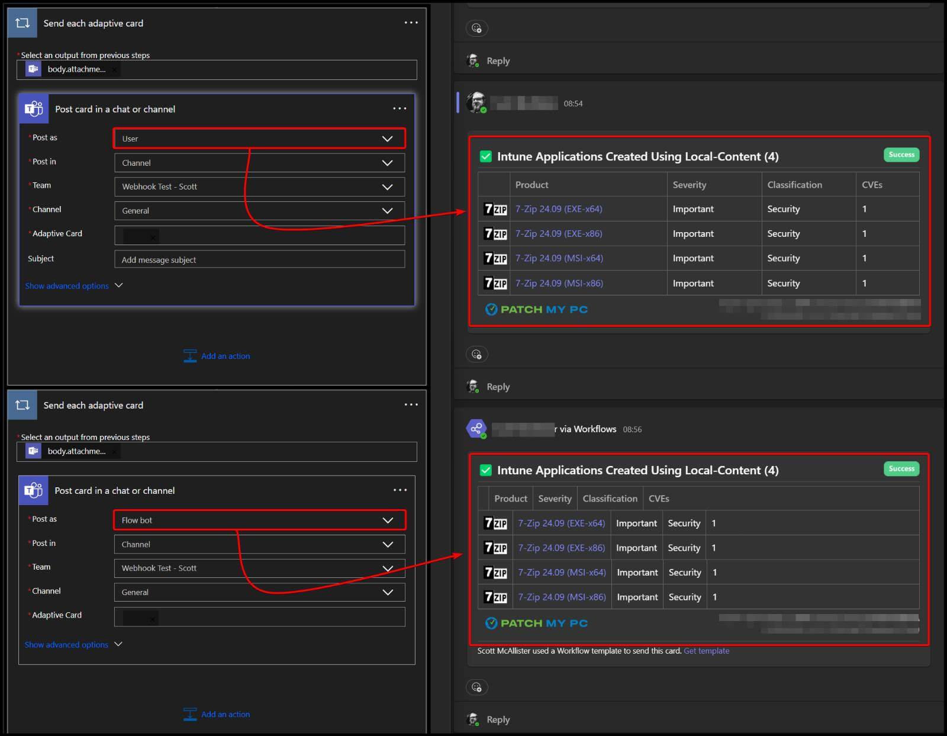
Task: Open '7-Zip 24.09 (EXE-x64)' link in bottom card
Action: pos(562,523)
